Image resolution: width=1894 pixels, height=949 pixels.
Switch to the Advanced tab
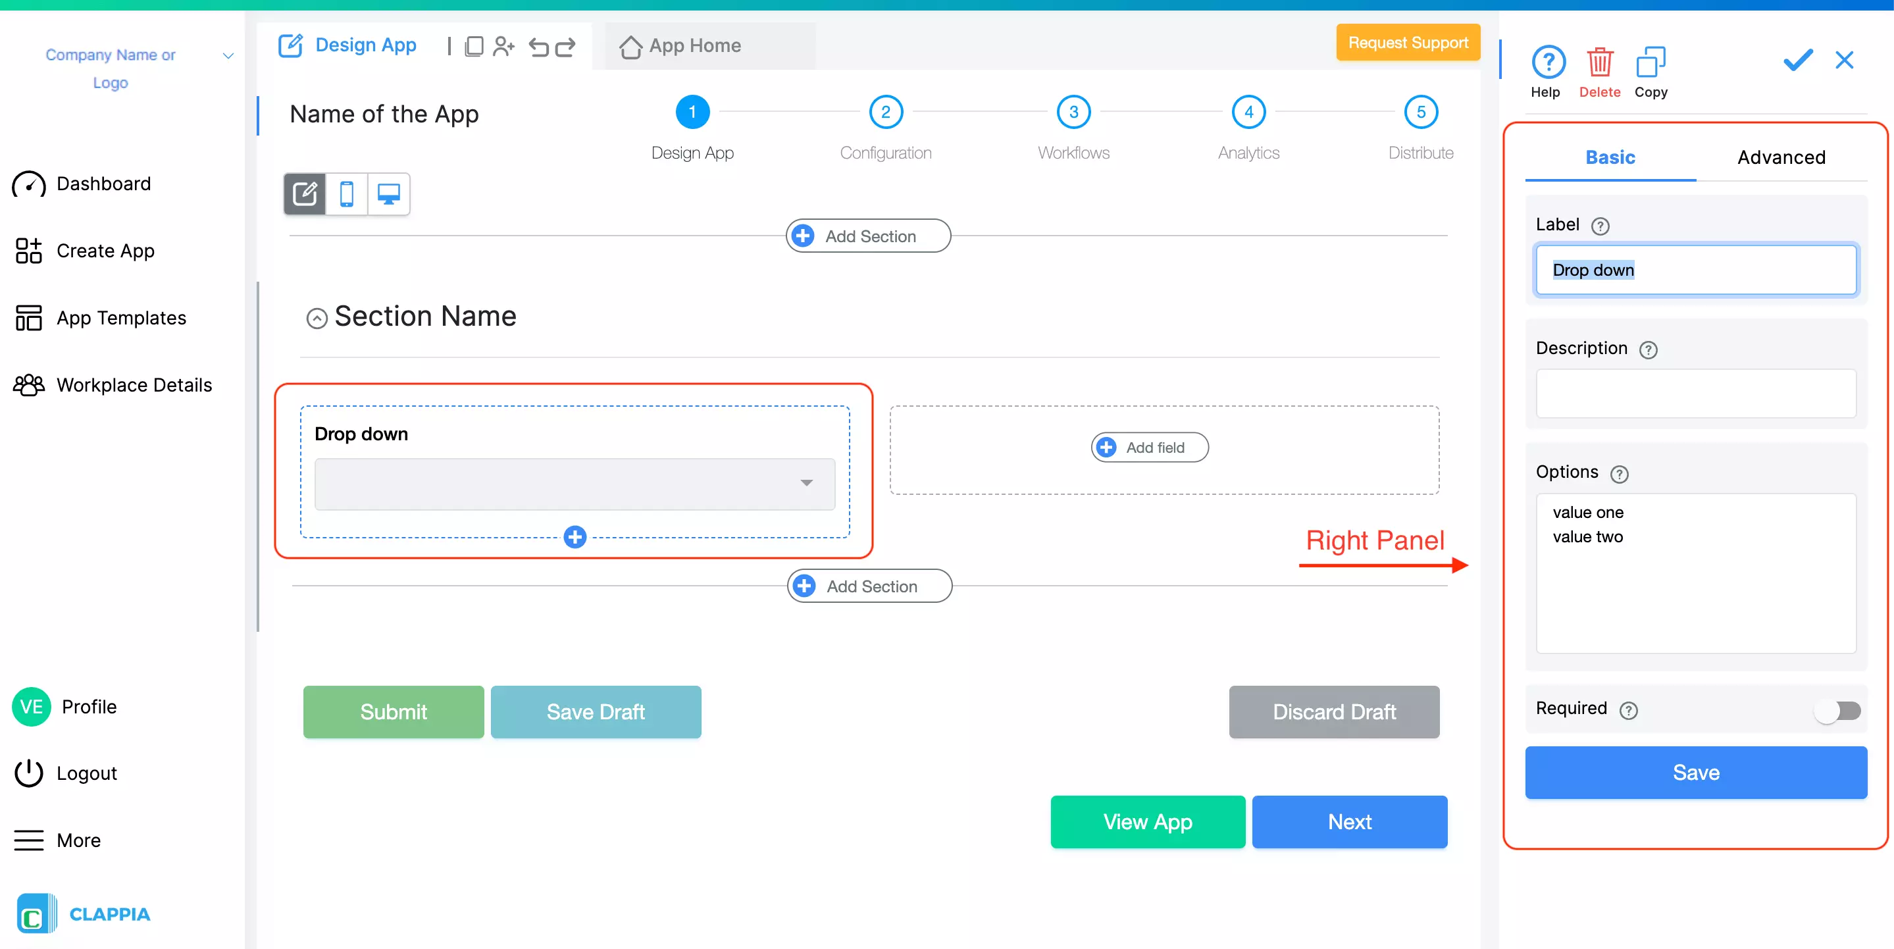1781,157
